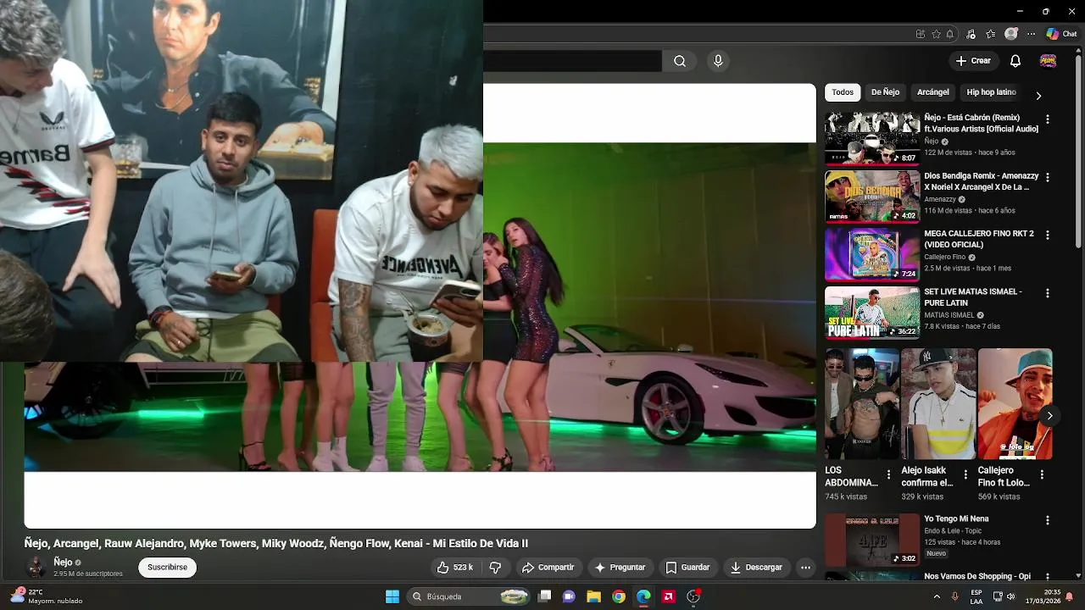Screen dimensions: 1085x610
Task: Open Edge favorites list icon
Action: pos(991,34)
